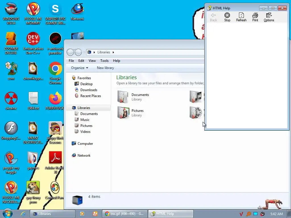Viewport: 291px width, 218px height.
Task: Select the Adobe Reader XI desktop icon
Action: tap(55, 163)
